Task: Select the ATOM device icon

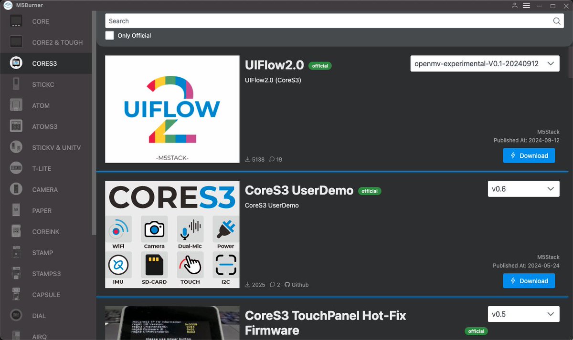Action: point(16,105)
